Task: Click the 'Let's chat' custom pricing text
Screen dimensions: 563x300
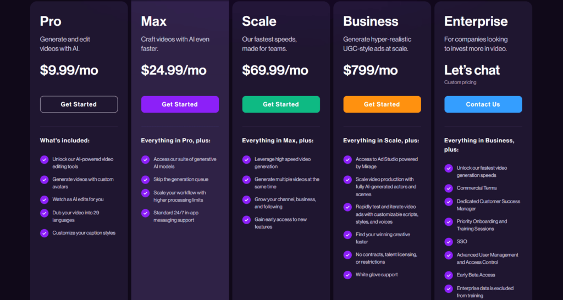Action: point(472,70)
